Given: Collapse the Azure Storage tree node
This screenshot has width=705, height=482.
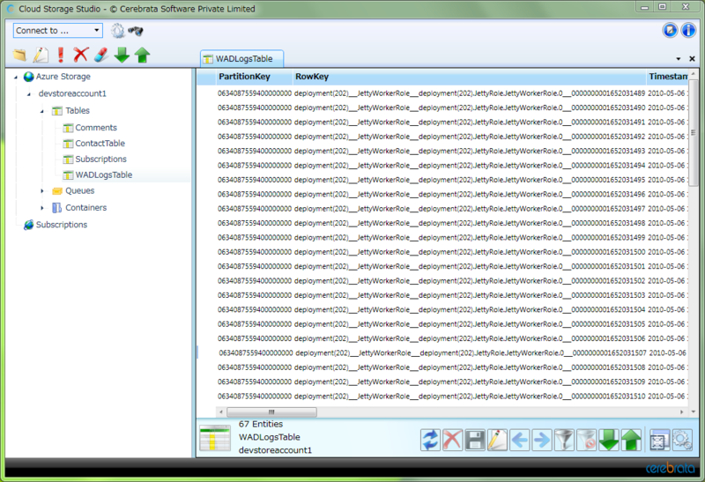Looking at the screenshot, I should click(x=16, y=77).
